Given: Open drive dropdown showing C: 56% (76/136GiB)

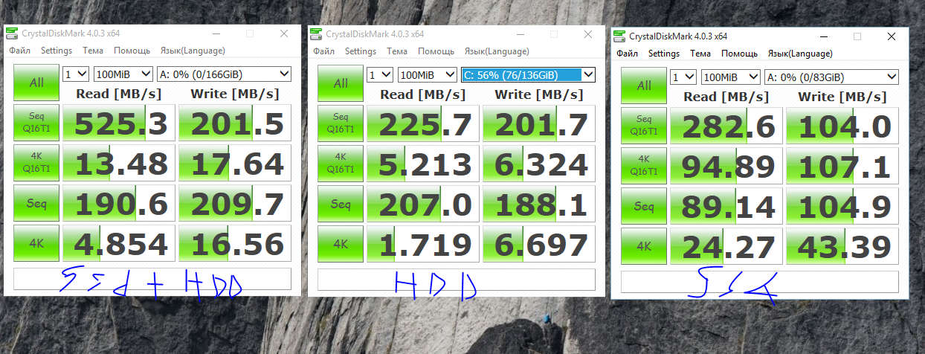Looking at the screenshot, I should [x=528, y=74].
